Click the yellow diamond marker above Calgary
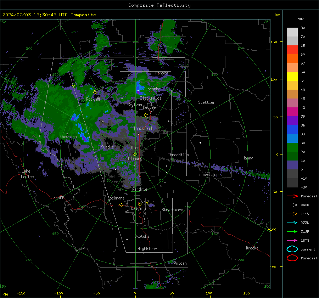Image resolution: width=319 pixels, height=298 pixels. click(x=140, y=204)
